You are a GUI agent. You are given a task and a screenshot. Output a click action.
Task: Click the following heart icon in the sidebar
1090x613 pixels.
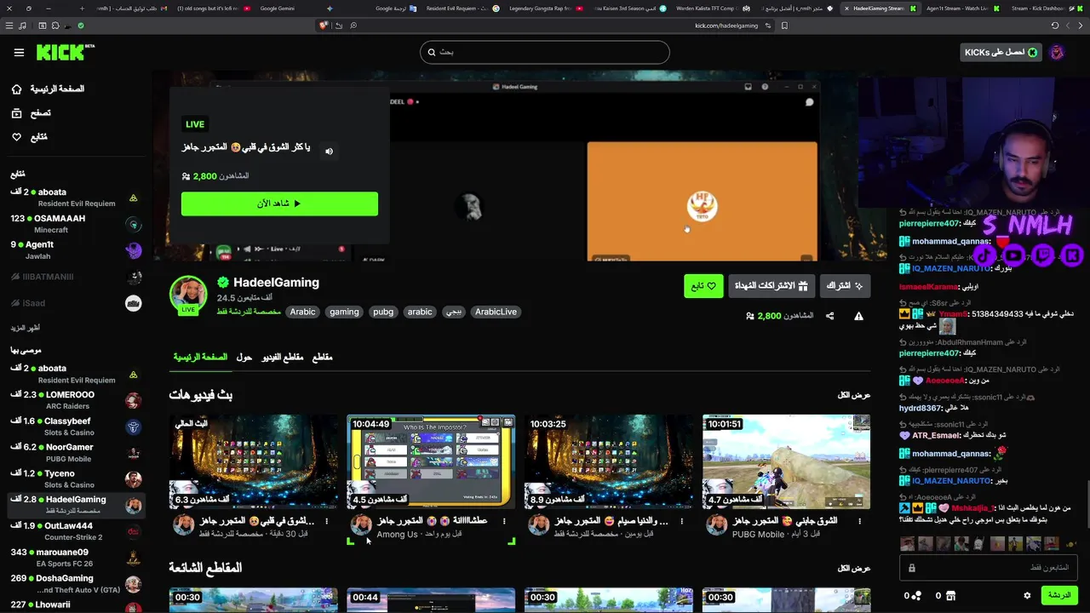(16, 136)
